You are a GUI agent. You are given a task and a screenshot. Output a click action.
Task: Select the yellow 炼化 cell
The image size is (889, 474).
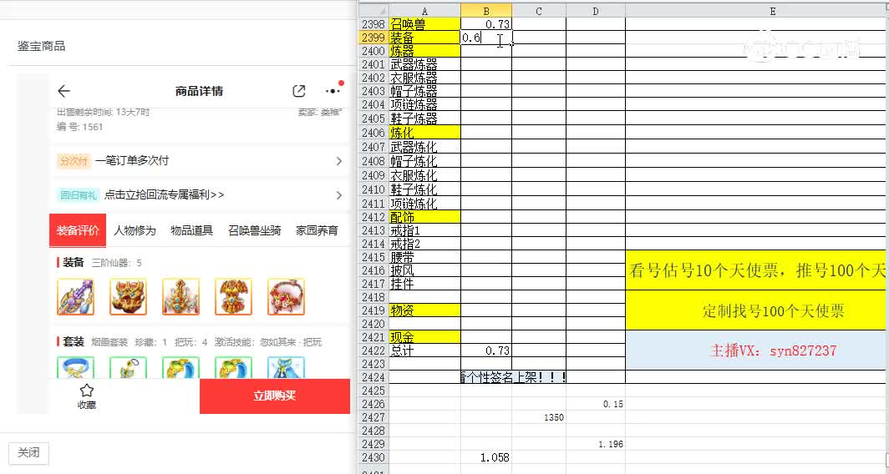coord(424,133)
